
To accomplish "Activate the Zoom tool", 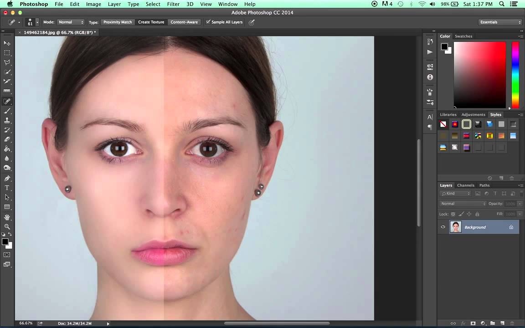I will click(x=7, y=226).
